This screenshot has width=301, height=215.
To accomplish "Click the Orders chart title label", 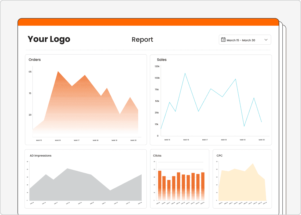I will pos(35,59).
